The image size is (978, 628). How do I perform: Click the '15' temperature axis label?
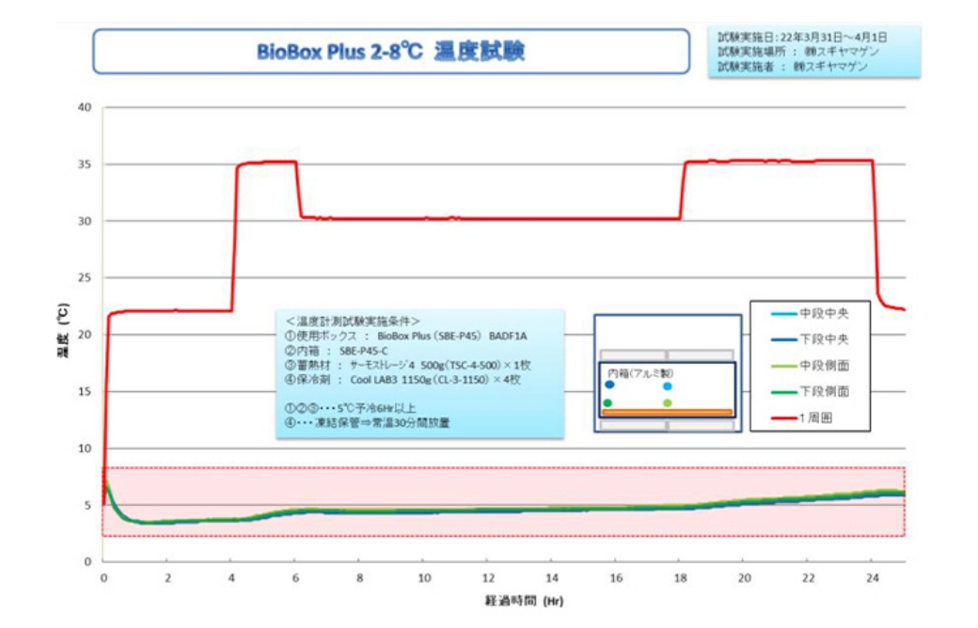tap(85, 392)
